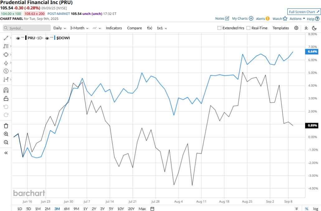
Task: Open Alerts via the exclamation icon
Action: coord(268,19)
